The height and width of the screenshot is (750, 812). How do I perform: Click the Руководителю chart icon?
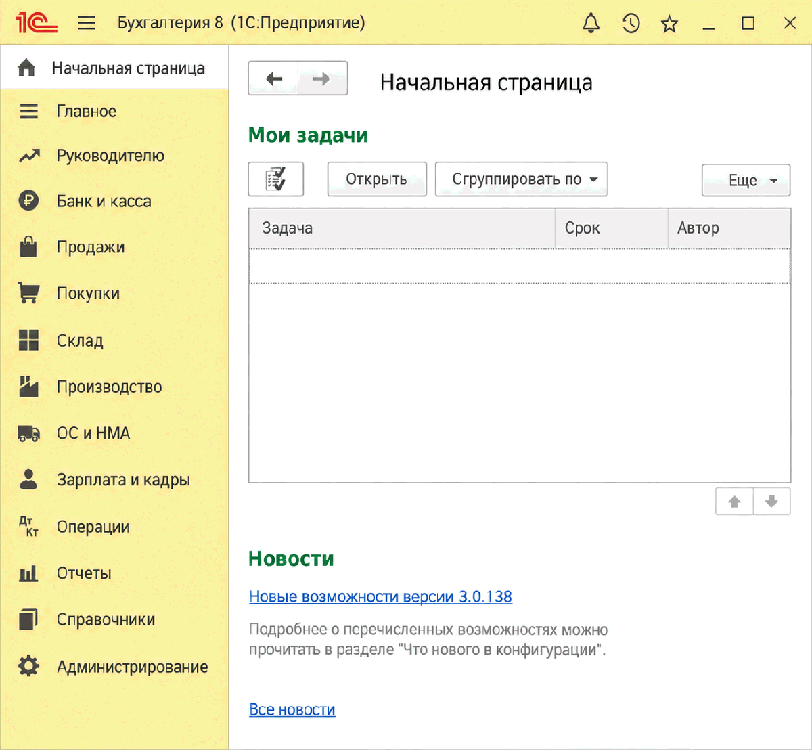click(x=29, y=156)
